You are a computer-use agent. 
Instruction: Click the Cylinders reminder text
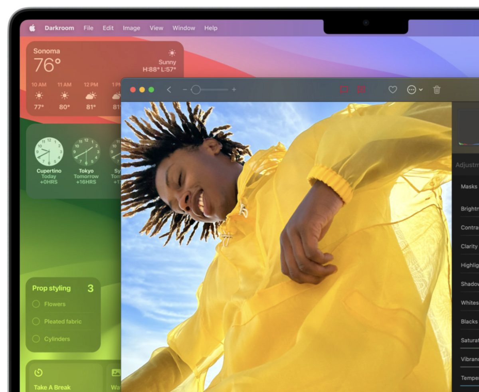click(x=57, y=339)
